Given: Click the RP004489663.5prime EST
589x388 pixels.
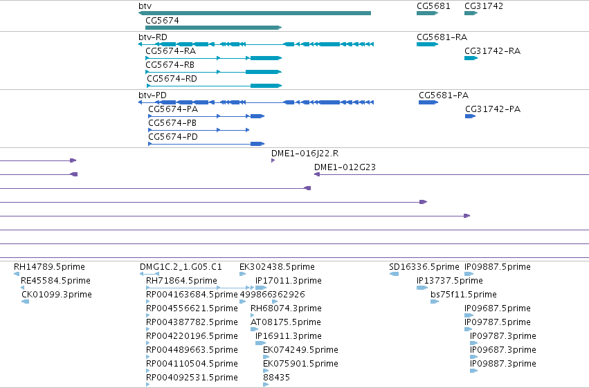Looking at the screenshot, I should coord(148,358).
